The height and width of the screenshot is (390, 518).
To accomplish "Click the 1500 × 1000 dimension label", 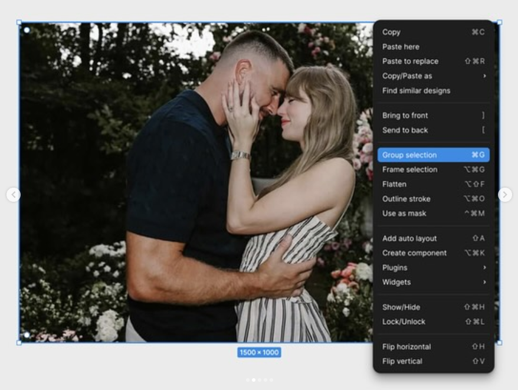I will point(259,352).
